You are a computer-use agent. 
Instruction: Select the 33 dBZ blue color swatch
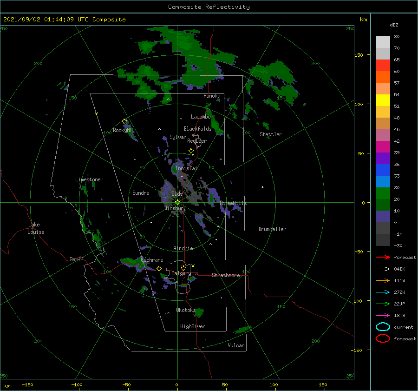[383, 170]
